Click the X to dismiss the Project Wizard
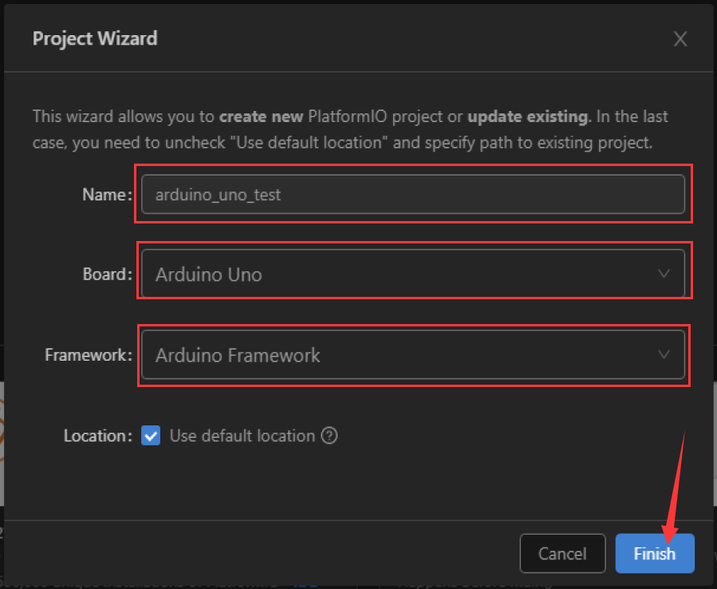 point(680,38)
